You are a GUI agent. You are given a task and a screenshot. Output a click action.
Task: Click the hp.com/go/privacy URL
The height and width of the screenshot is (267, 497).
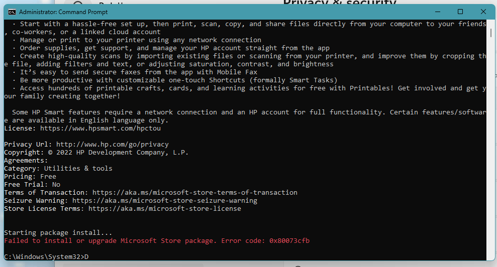click(113, 145)
